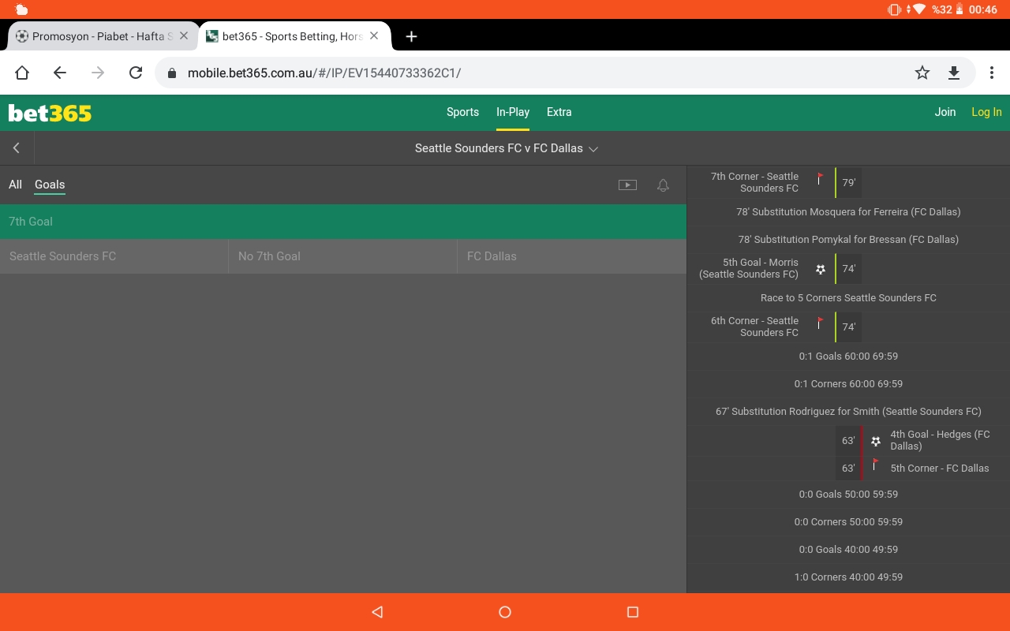Close the Promosyon - Piabet tab
1010x631 pixels.
[x=184, y=35]
